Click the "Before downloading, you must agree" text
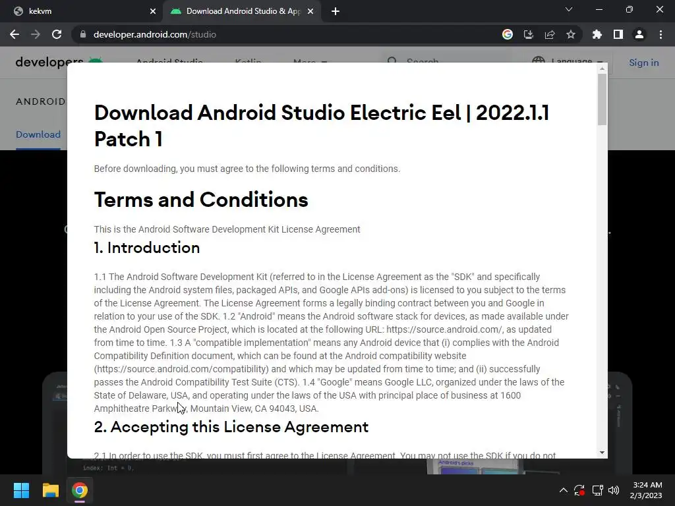Screen dimensions: 675x506 pos(247,169)
